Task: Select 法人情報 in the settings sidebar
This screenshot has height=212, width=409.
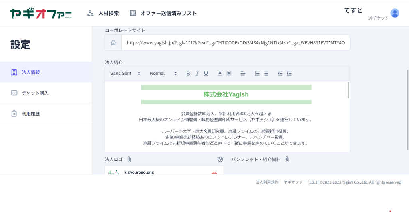Action: pos(46,72)
